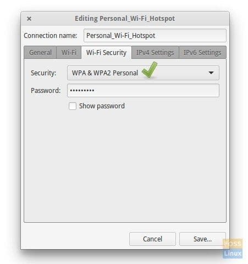Click the Cancel button
248x264 pixels.
pyautogui.click(x=152, y=239)
